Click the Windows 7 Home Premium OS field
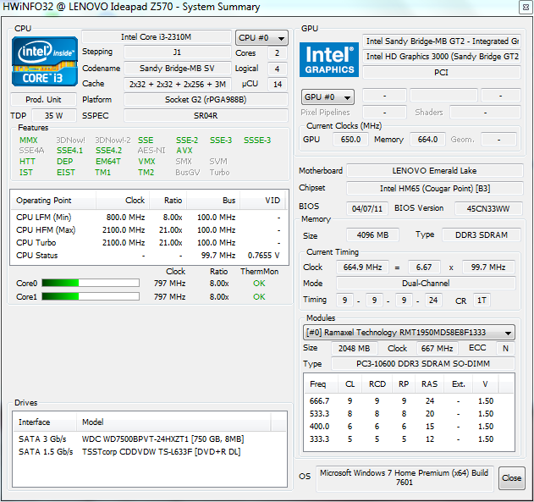Viewport: 534px width, 502px height. (x=405, y=477)
